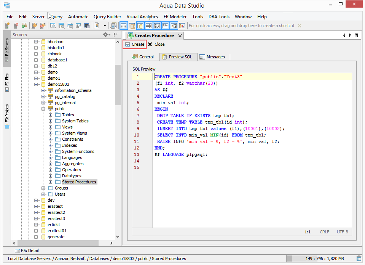Collapse the demo15803 database node

coord(36,84)
